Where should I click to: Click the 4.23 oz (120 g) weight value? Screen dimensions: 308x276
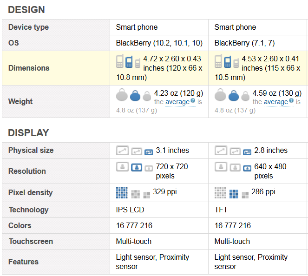(178, 93)
